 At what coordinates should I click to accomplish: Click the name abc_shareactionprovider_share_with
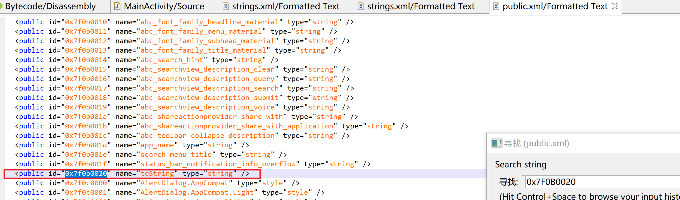coord(211,117)
